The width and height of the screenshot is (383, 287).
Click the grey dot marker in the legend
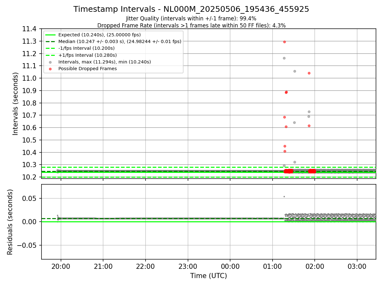coord(50,62)
